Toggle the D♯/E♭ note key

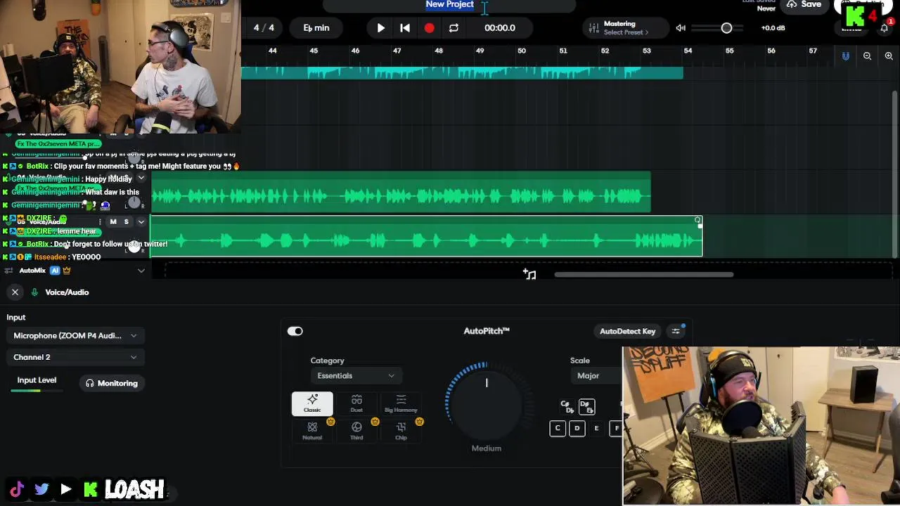(586, 407)
